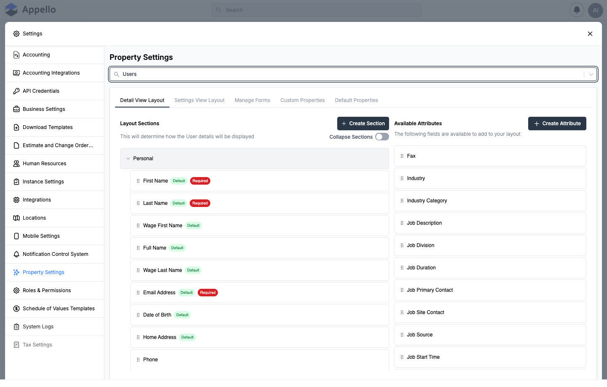Click the Schedule of Values dollar icon

pyautogui.click(x=16, y=309)
